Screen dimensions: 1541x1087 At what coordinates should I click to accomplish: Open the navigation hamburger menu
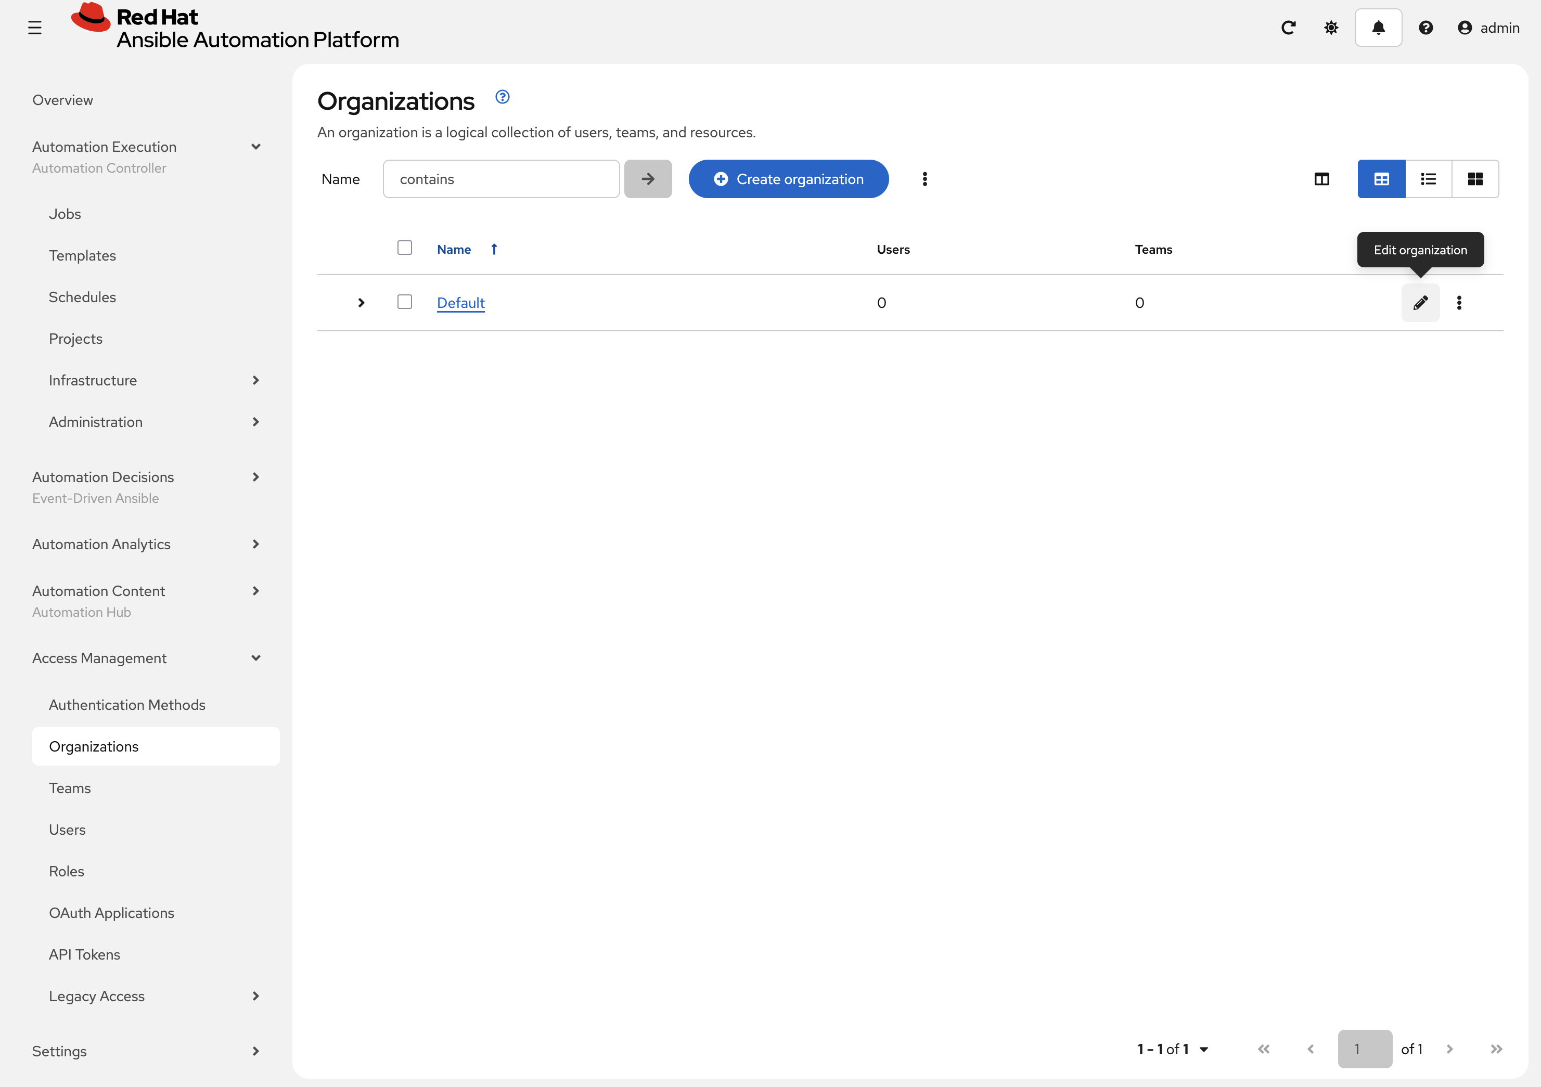pos(35,28)
